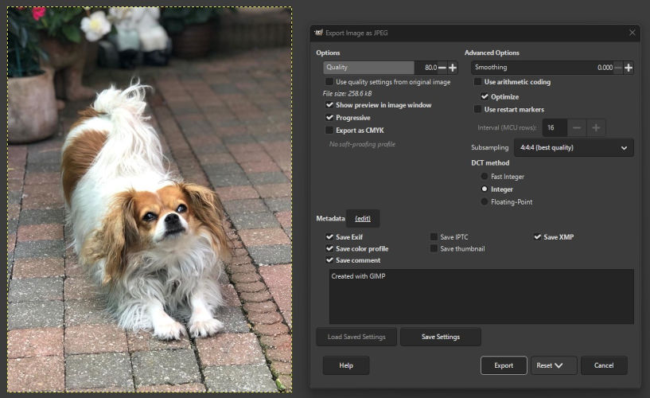Click the Interval plus stepper button
This screenshot has width=650, height=398.
coord(596,127)
